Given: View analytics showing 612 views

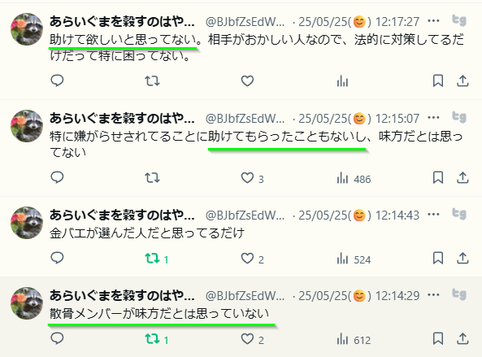Looking at the screenshot, I should click(x=354, y=339).
